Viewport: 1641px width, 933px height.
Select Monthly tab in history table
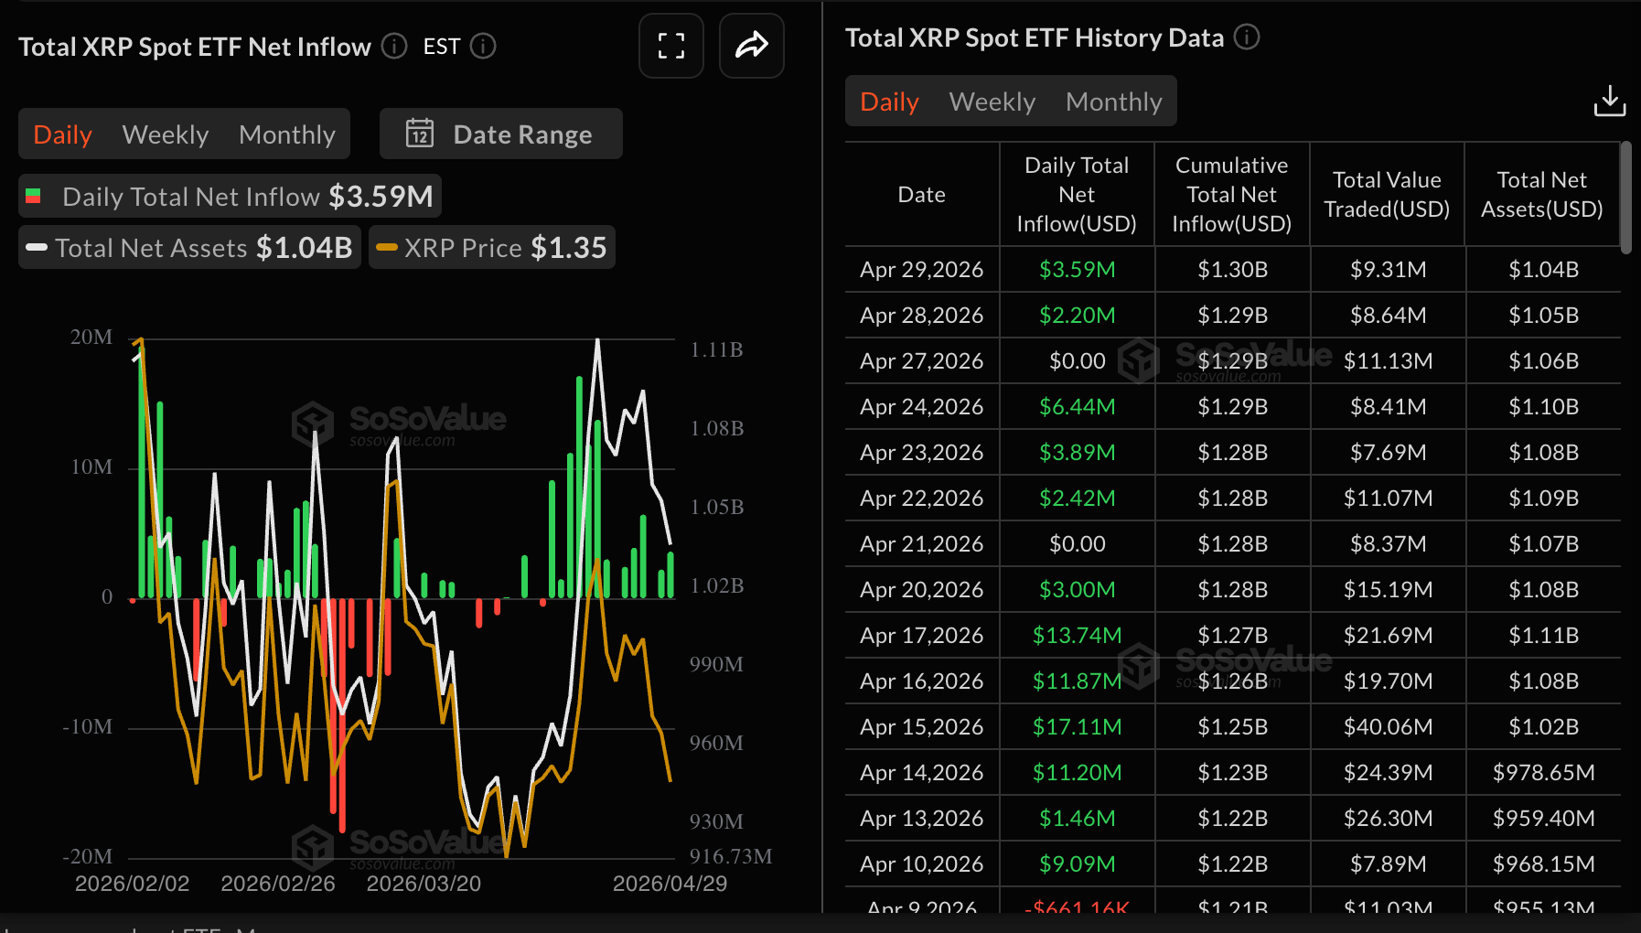1113,102
